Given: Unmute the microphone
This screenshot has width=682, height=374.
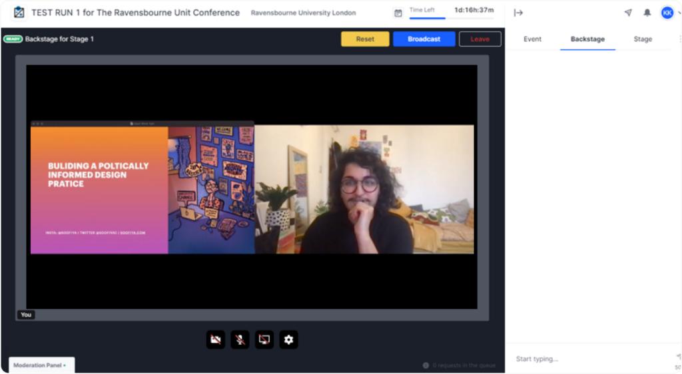Looking at the screenshot, I should pyautogui.click(x=240, y=339).
